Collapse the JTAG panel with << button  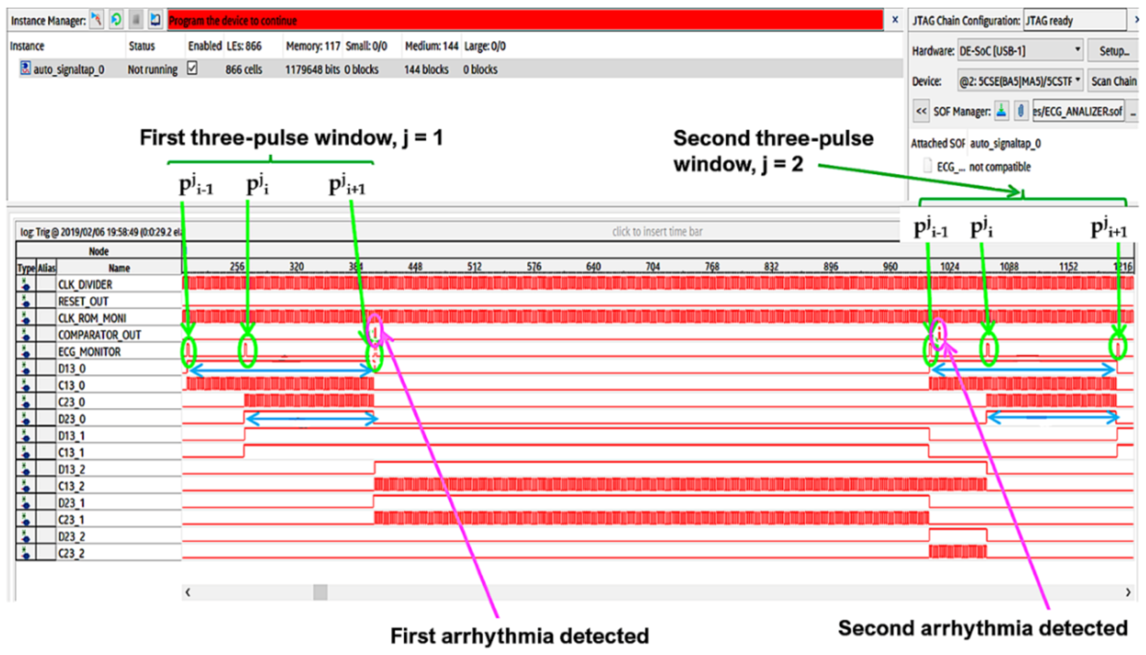pyautogui.click(x=921, y=111)
